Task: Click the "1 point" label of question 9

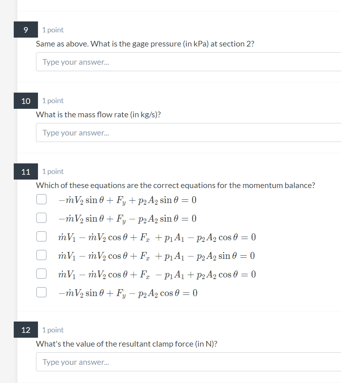Action: coord(53,30)
